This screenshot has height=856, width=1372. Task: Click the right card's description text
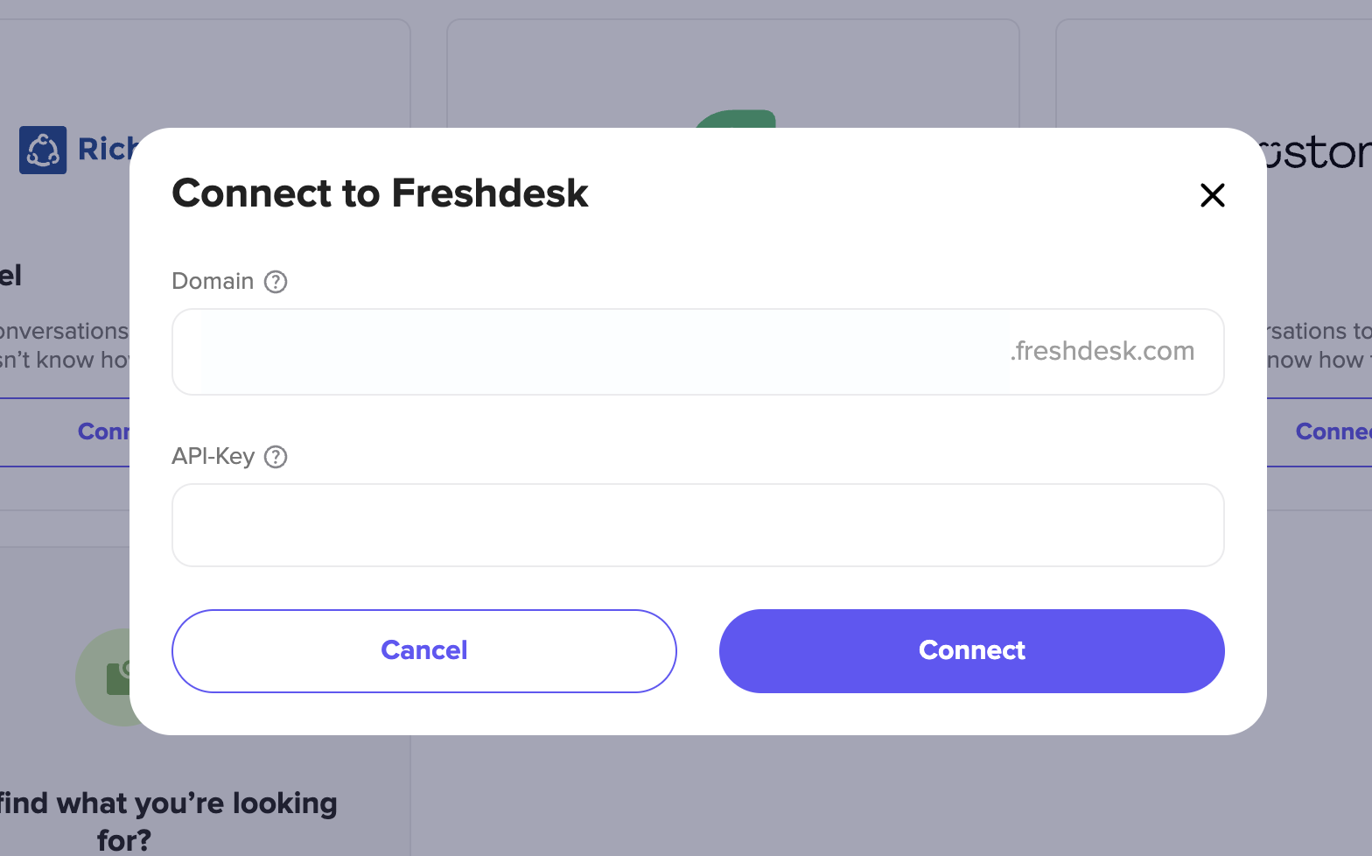coord(1319,346)
